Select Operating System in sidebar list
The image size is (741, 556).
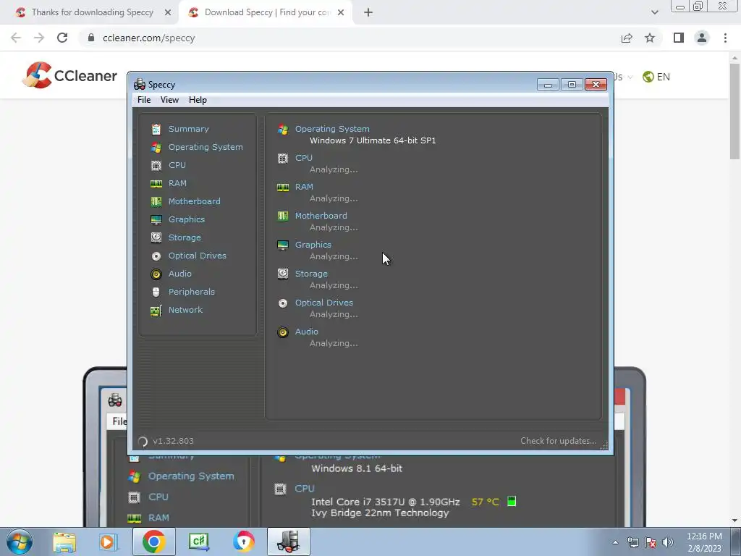click(206, 147)
